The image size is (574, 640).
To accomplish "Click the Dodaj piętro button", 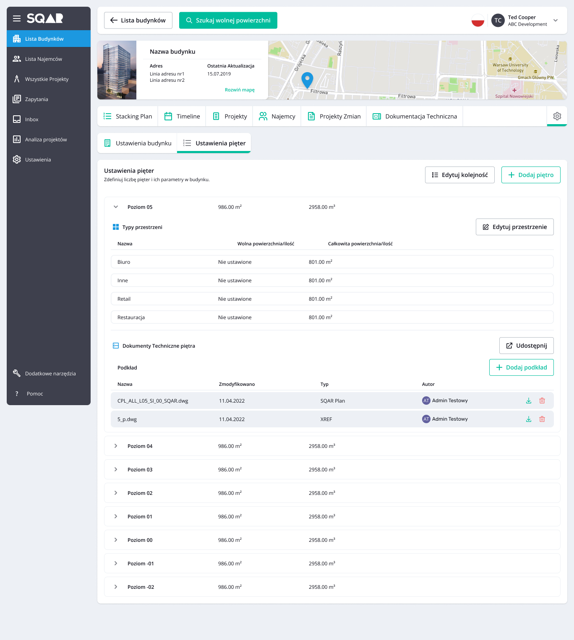I will [530, 175].
